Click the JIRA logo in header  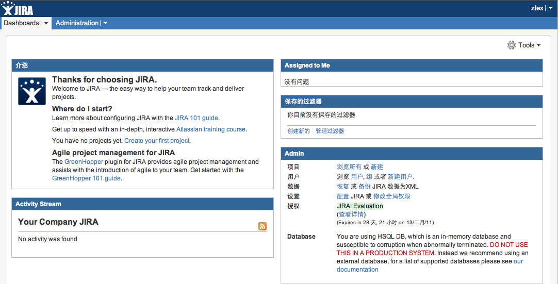17,8
